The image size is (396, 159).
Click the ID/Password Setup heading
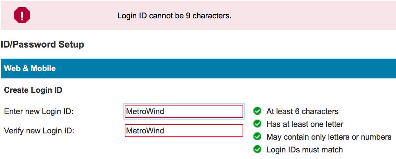(x=42, y=44)
